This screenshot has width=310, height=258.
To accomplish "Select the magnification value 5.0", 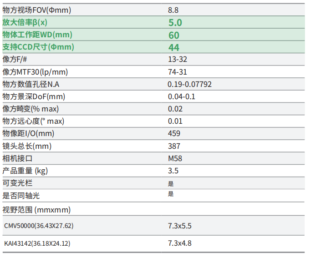I will (175, 23).
